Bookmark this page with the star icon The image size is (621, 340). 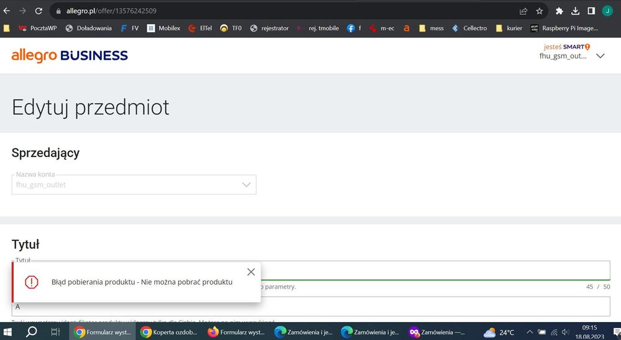click(540, 11)
